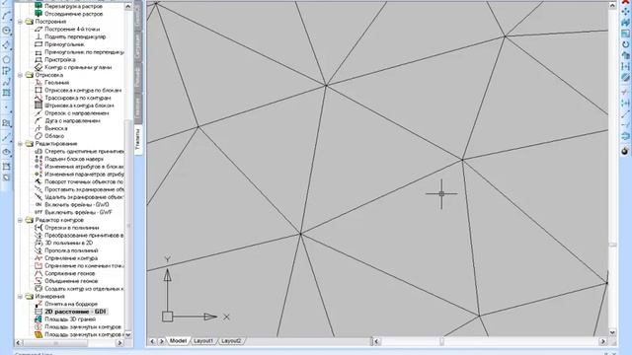The image size is (632, 355).
Task: Select Спрямление по конечным точкам item
Action: click(84, 266)
